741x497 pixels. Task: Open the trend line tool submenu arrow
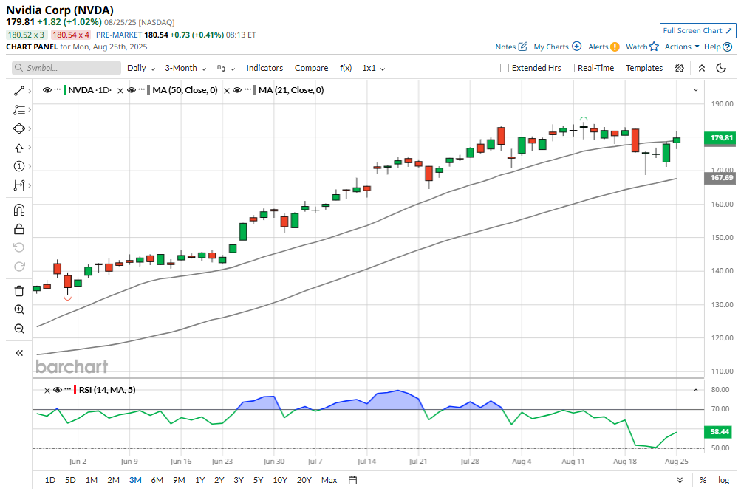(x=30, y=91)
